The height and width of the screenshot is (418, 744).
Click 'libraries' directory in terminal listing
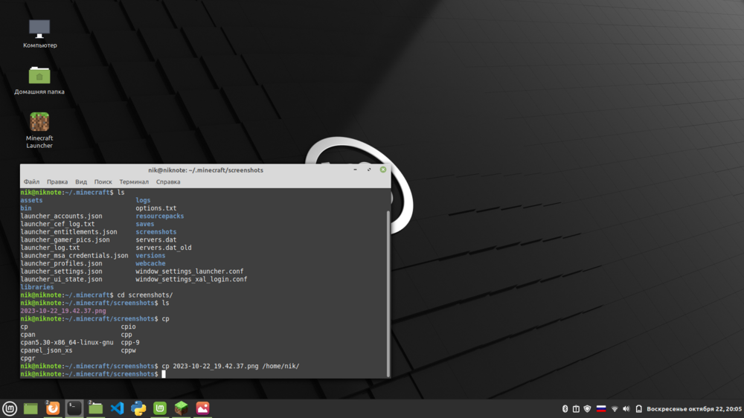(x=37, y=287)
